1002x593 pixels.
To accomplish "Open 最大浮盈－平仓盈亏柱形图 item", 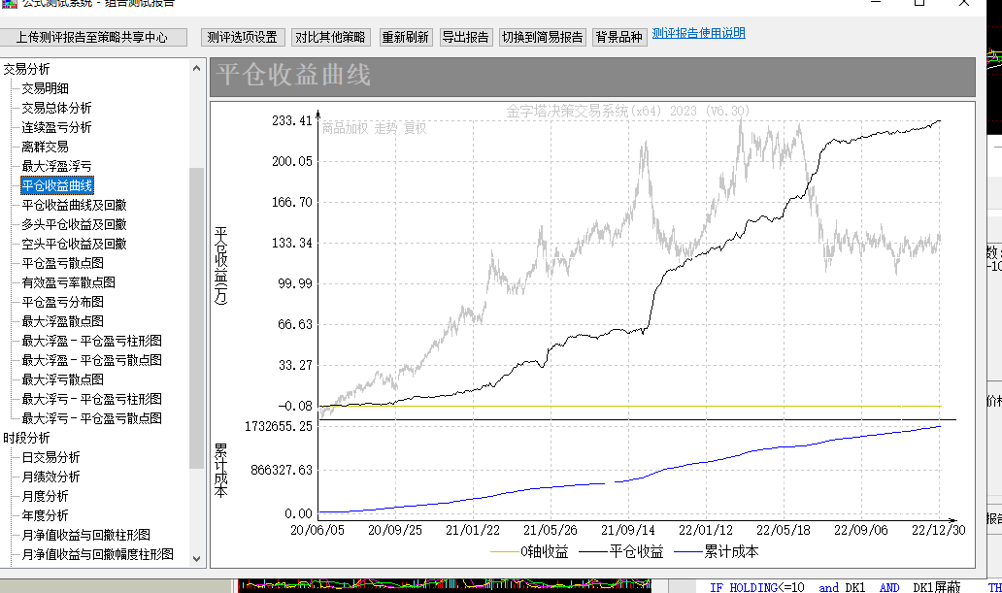I will click(92, 341).
